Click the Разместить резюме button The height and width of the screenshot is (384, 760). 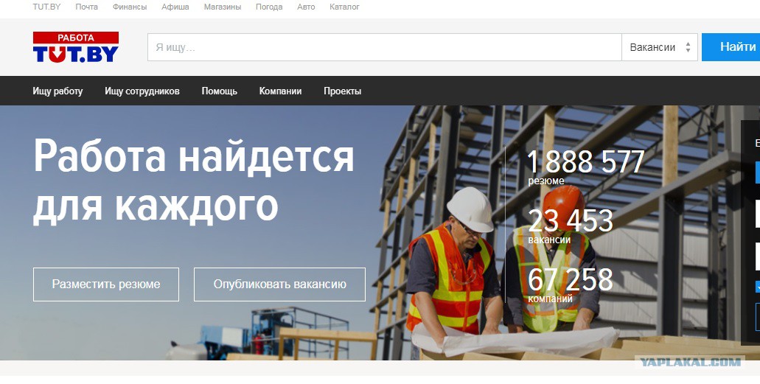tap(106, 284)
